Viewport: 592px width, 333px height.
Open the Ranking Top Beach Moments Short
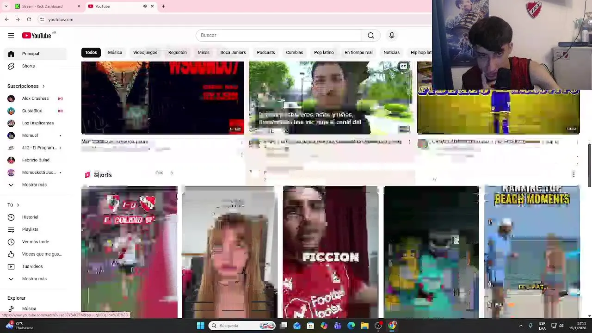click(x=532, y=252)
